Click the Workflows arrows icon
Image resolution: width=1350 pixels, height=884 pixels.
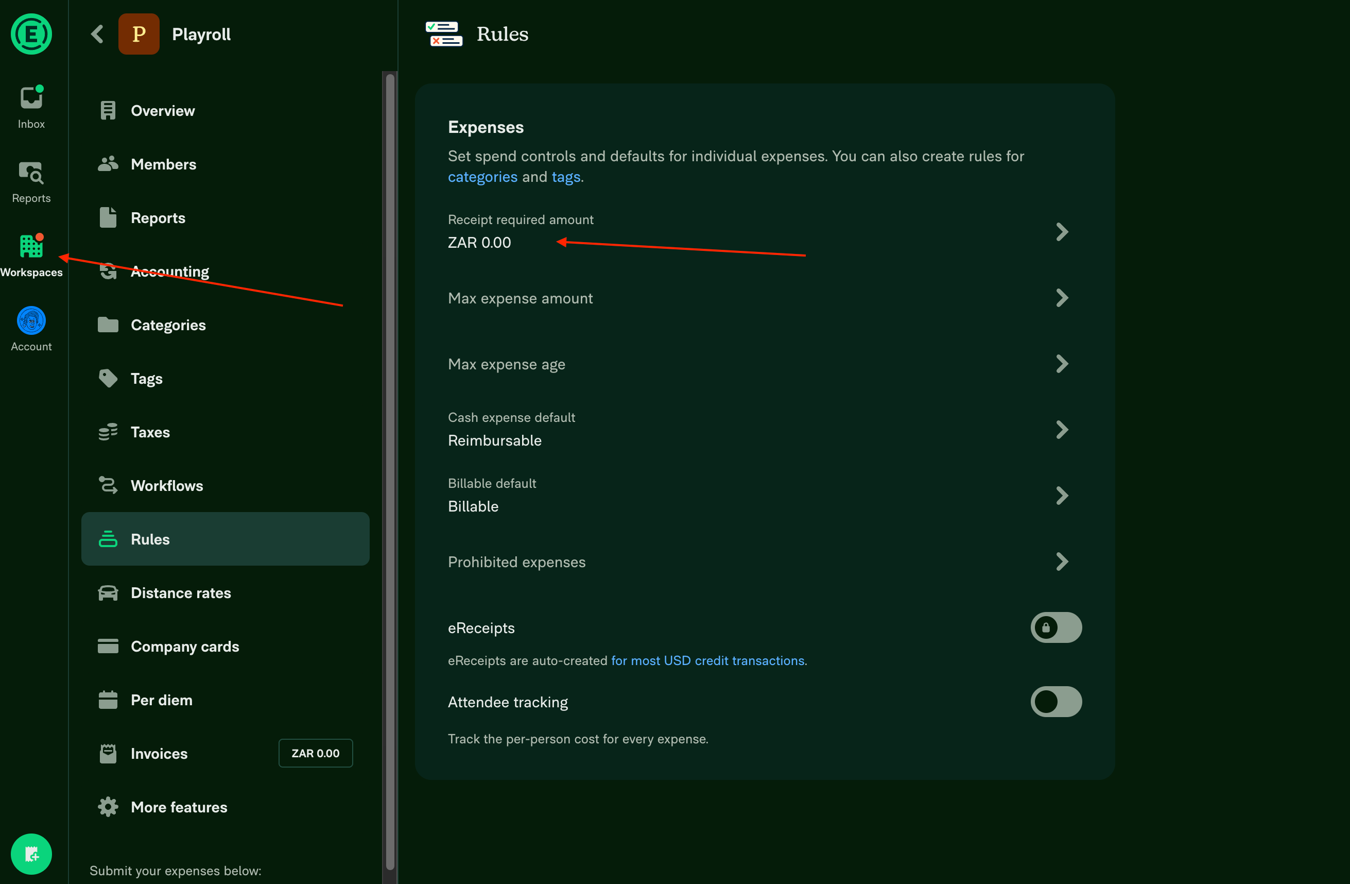point(108,485)
